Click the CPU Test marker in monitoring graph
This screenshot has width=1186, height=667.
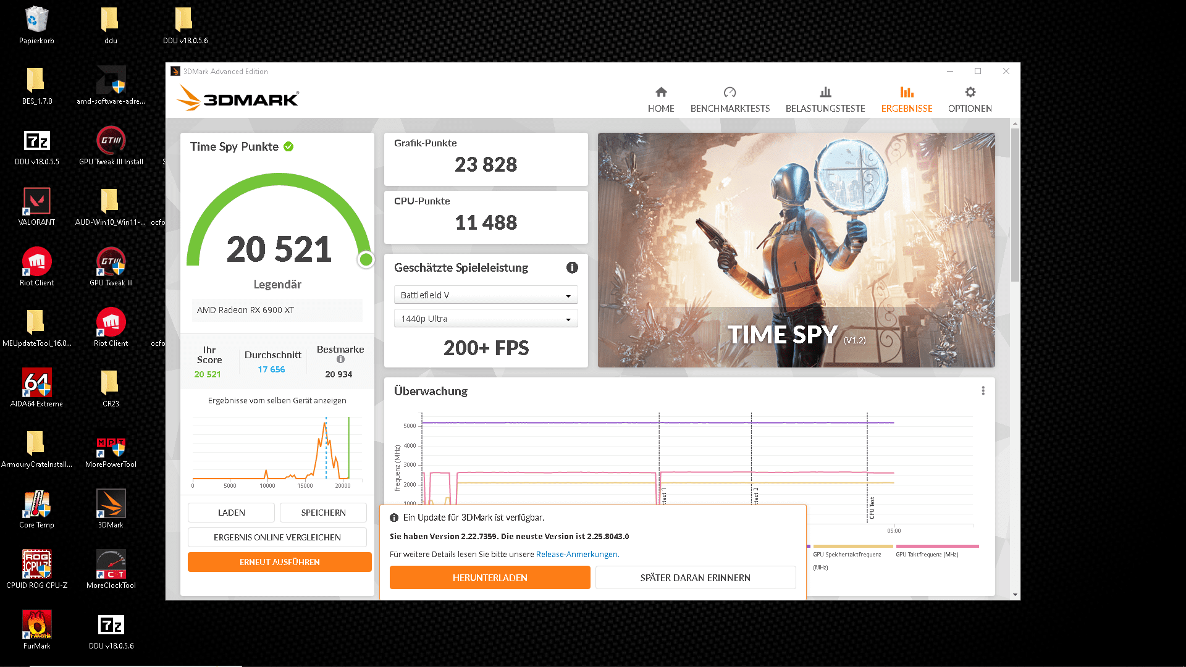[872, 508]
